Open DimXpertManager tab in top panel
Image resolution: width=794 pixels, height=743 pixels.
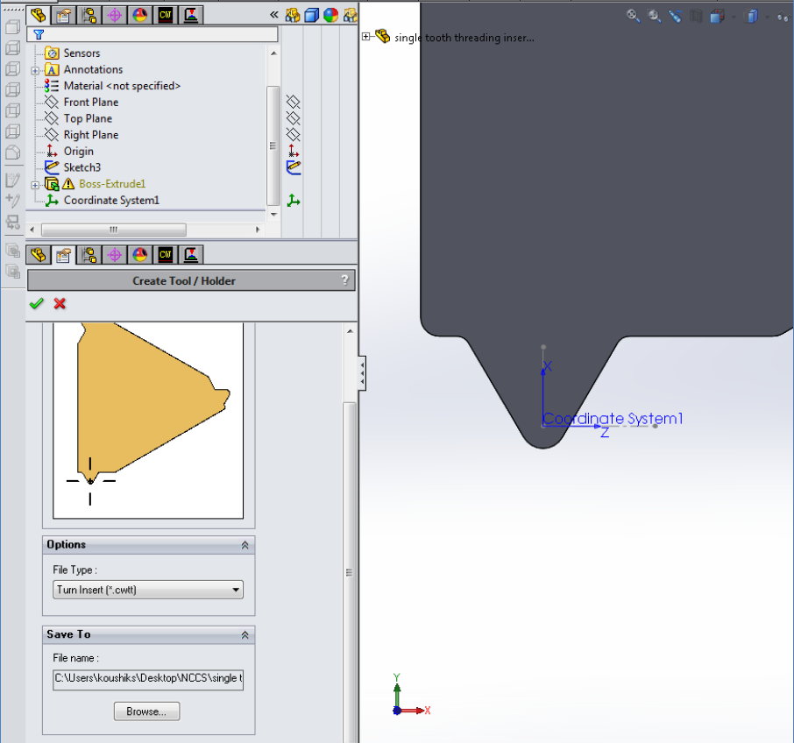point(114,15)
